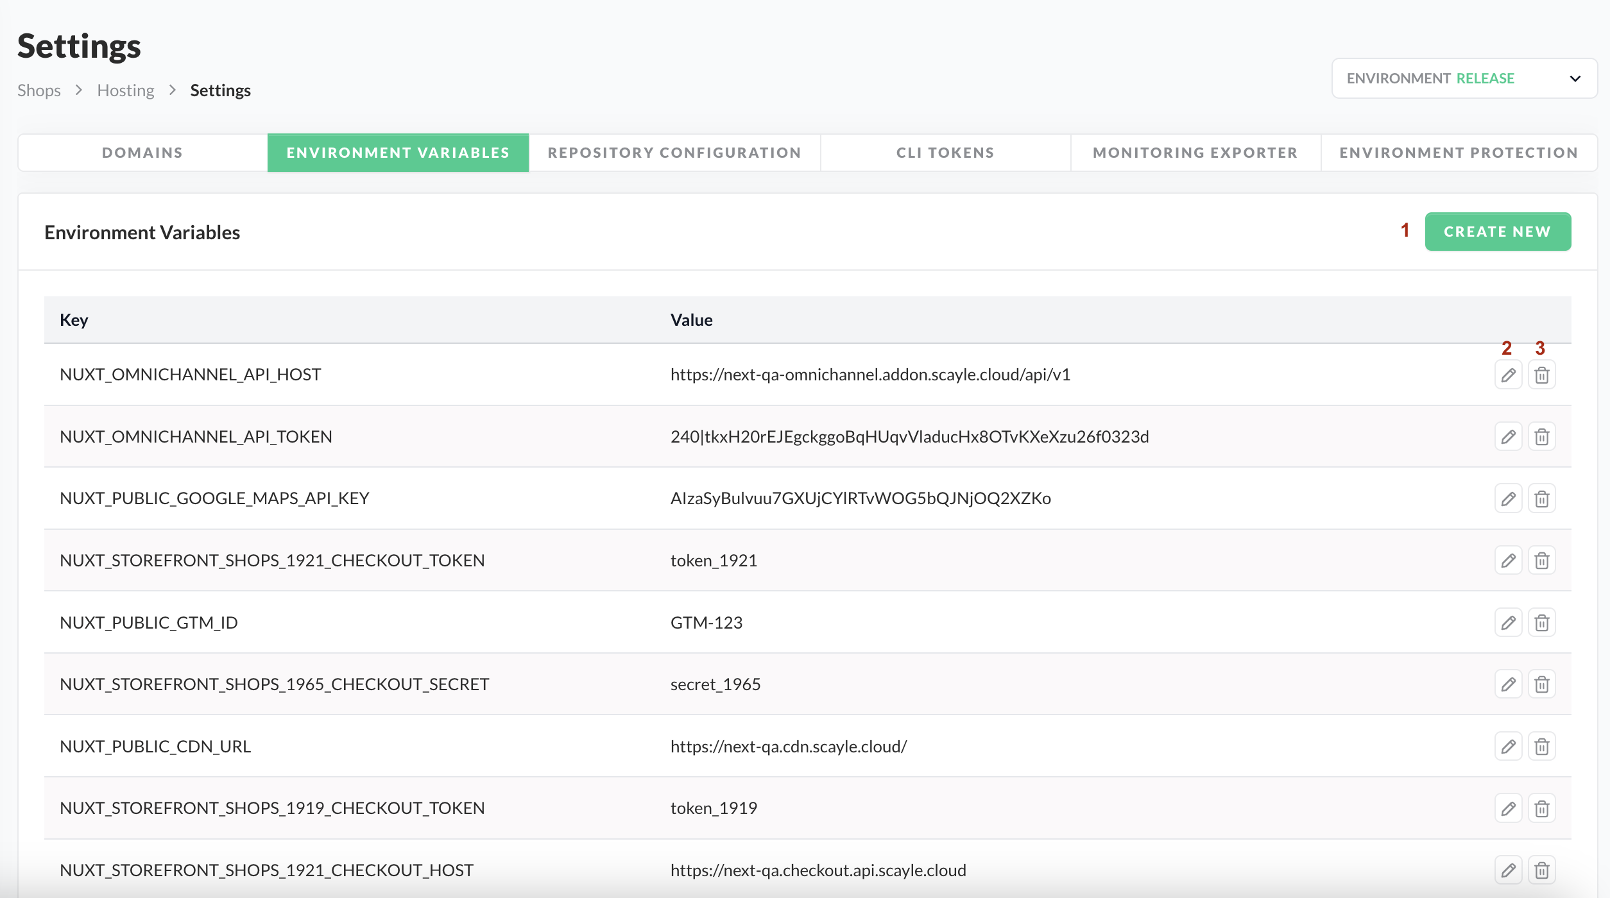Open the Repository Configuration tab

click(674, 153)
